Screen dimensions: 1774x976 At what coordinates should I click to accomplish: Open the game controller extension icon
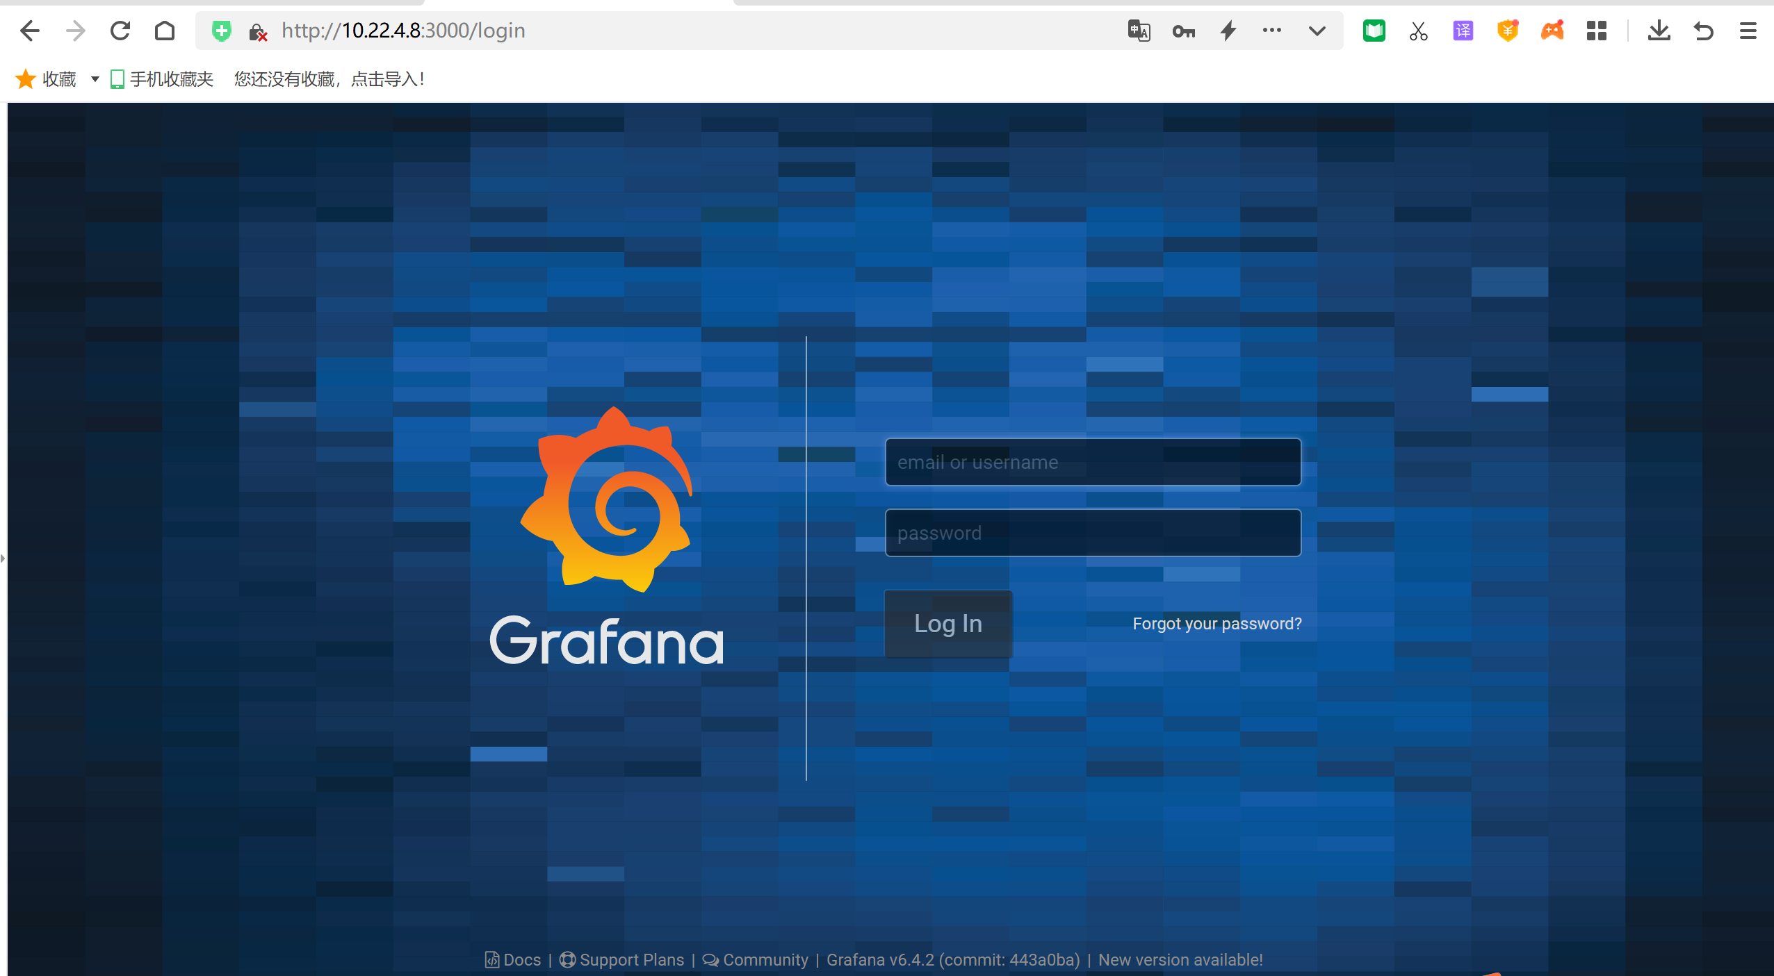pyautogui.click(x=1552, y=31)
